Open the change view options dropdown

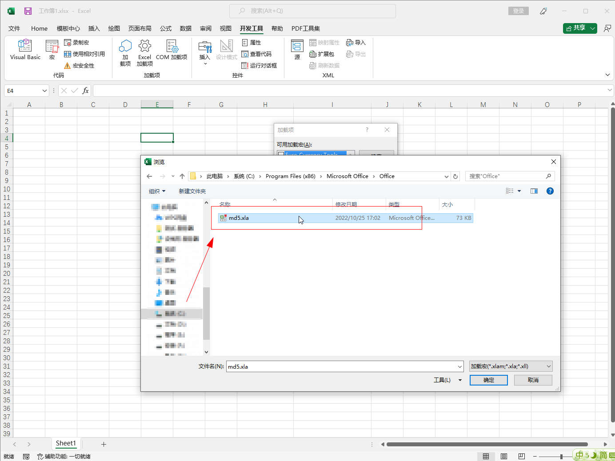(x=519, y=191)
